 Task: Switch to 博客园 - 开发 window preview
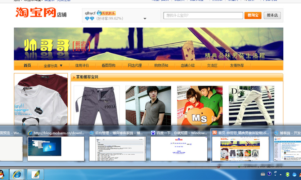[x=287, y=146]
